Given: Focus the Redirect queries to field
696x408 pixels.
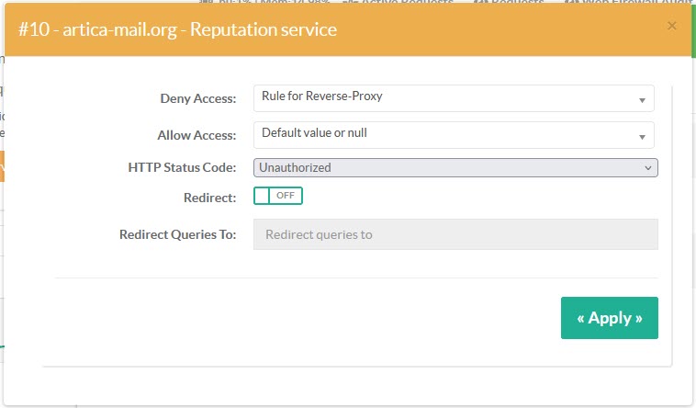Looking at the screenshot, I should (455, 234).
